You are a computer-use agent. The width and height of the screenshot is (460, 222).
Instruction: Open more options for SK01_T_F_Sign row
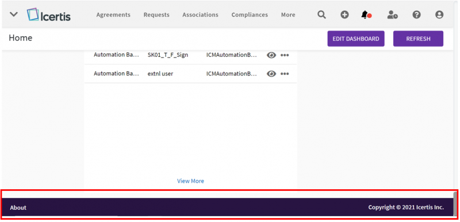[x=285, y=55]
